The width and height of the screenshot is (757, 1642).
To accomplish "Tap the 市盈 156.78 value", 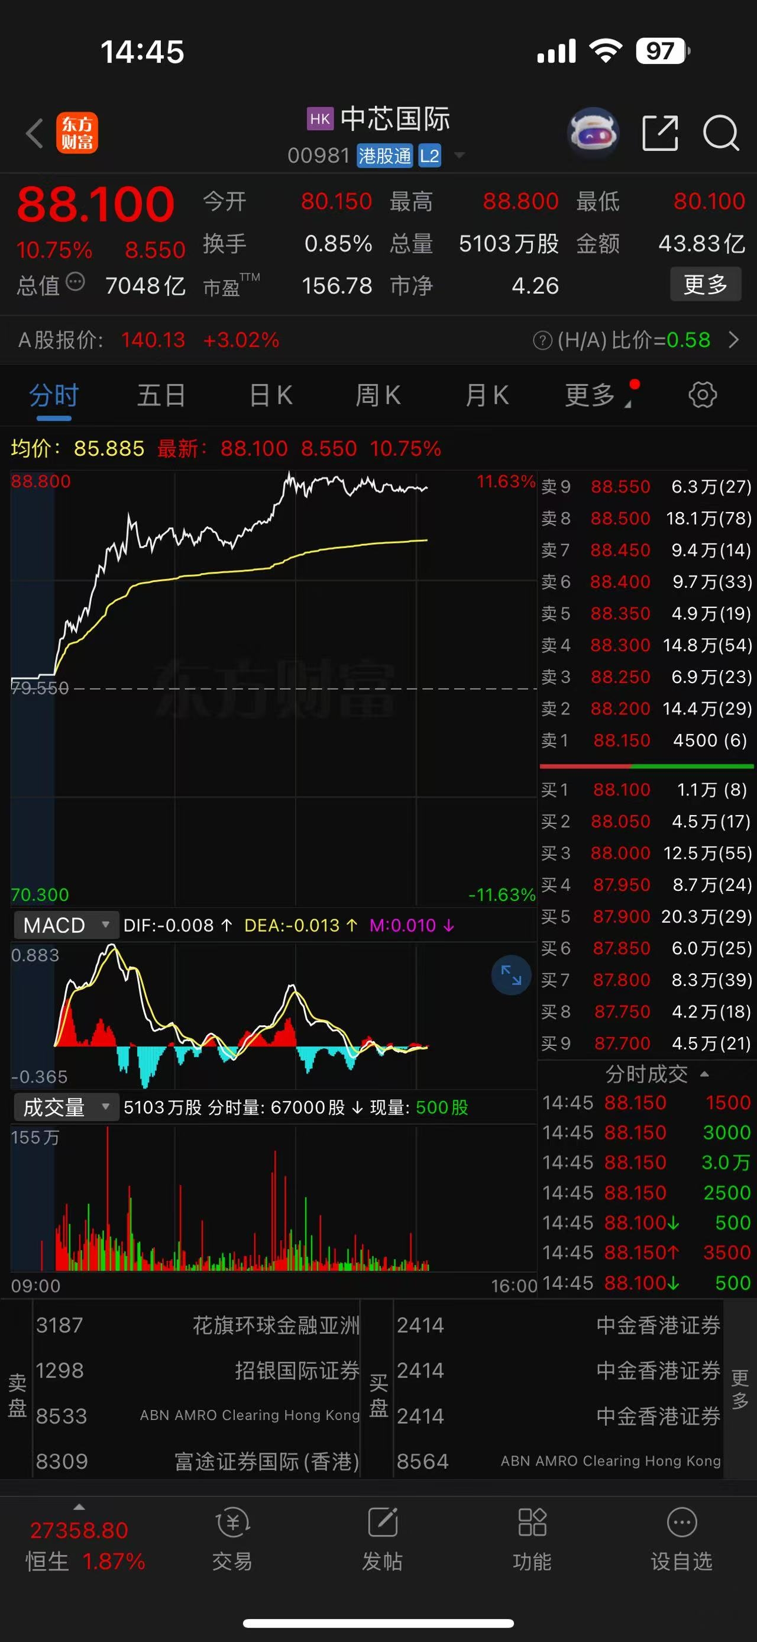I will point(337,285).
